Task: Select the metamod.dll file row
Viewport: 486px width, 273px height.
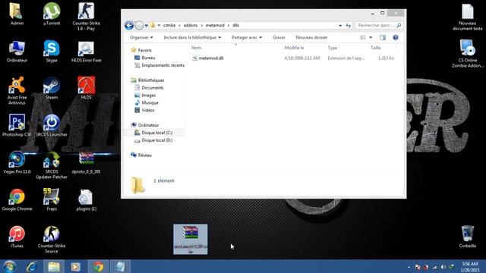Action: click(293, 58)
